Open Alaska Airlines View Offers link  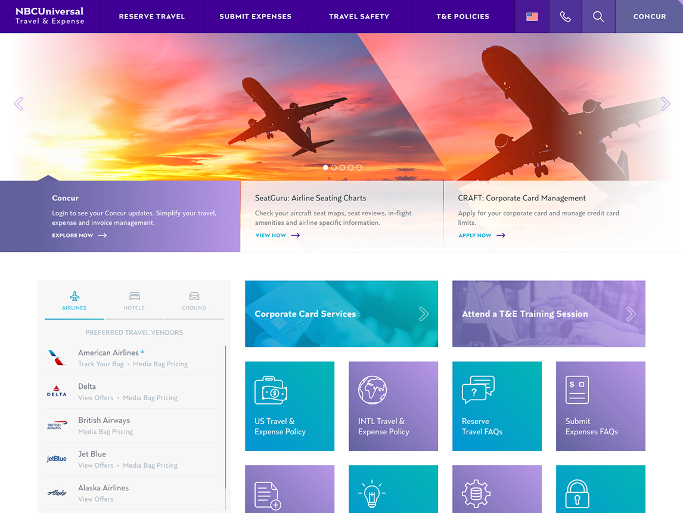pos(95,499)
